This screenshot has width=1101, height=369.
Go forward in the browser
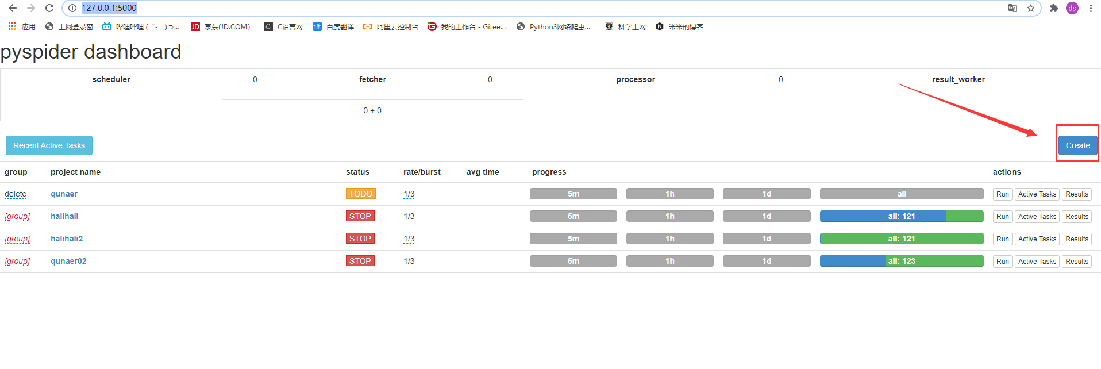[x=31, y=8]
